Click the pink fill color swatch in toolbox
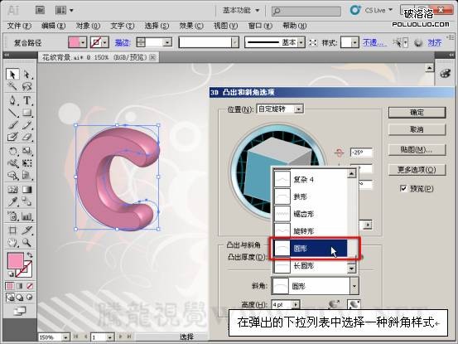 pos(15,261)
